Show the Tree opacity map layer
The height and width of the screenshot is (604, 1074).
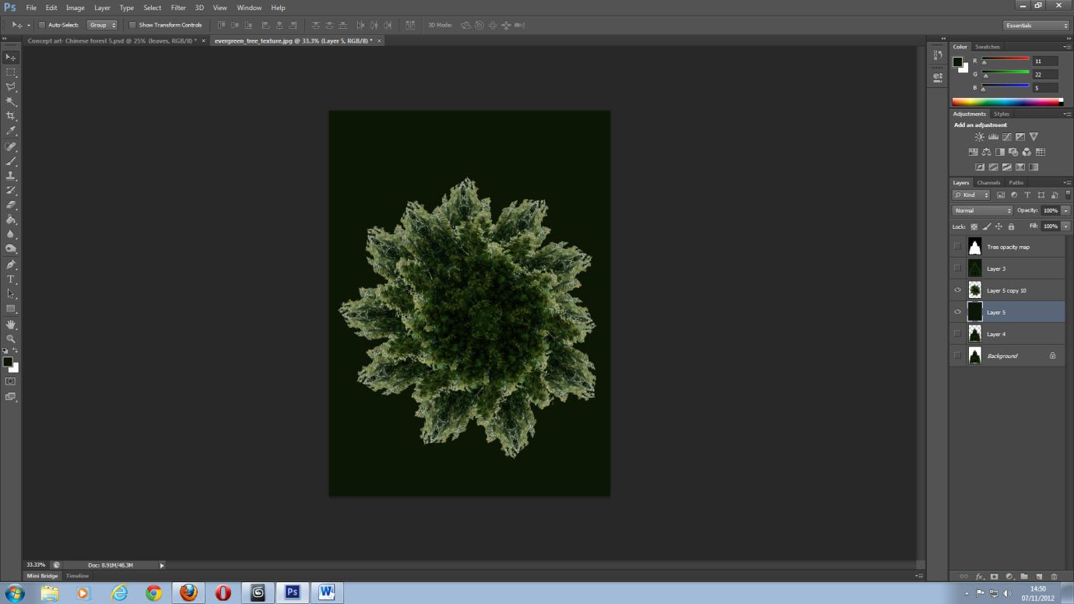pyautogui.click(x=957, y=246)
